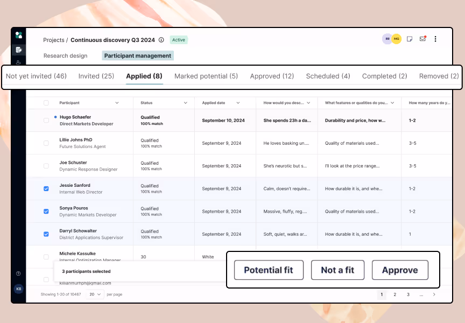Open the mail notifications icon
The width and height of the screenshot is (465, 323).
point(423,39)
